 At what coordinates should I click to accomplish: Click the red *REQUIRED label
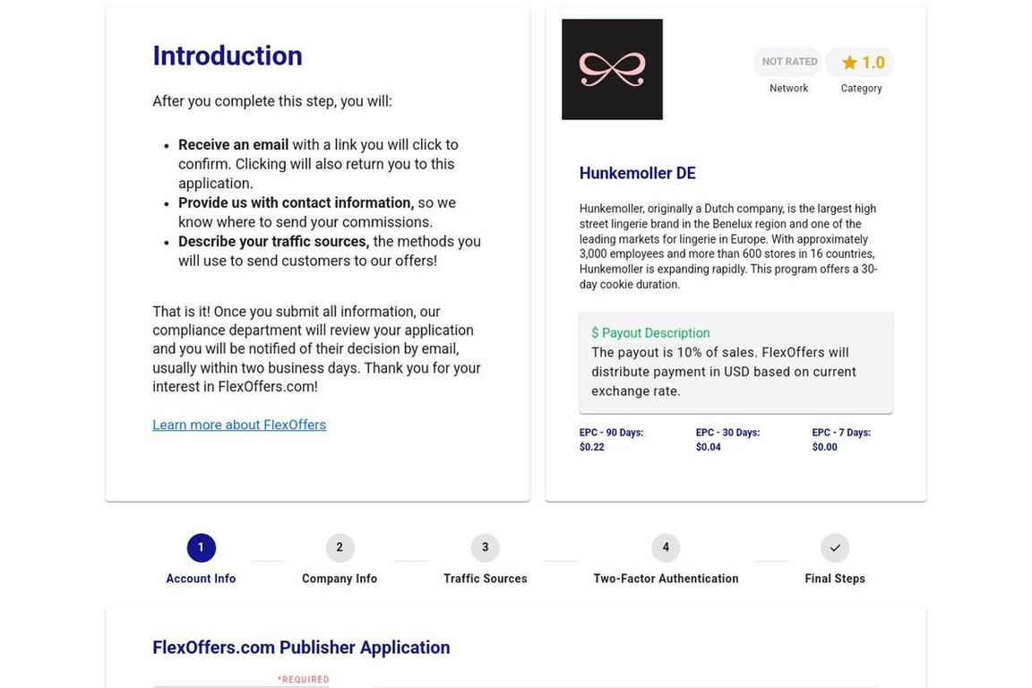[x=303, y=679]
